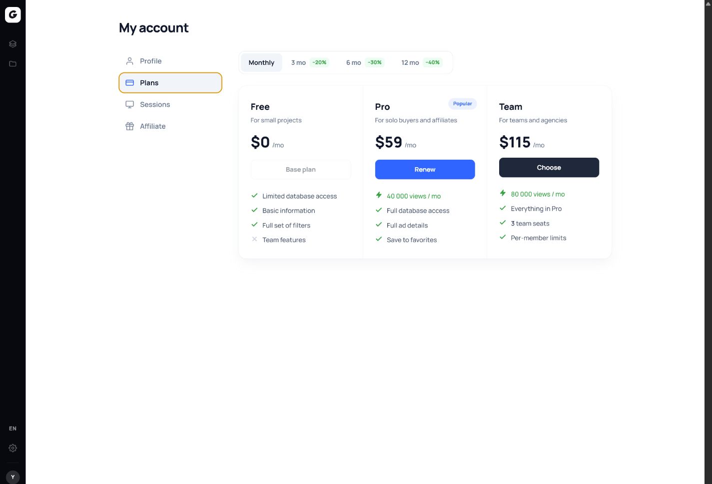Screen dimensions: 712x484
Task: Click the "For small projects" subtitle
Action: pyautogui.click(x=276, y=120)
